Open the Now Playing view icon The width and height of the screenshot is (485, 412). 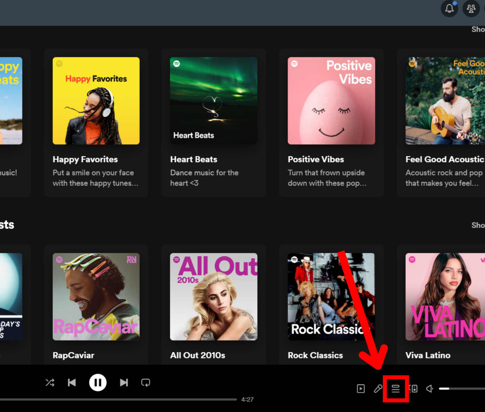tap(361, 389)
